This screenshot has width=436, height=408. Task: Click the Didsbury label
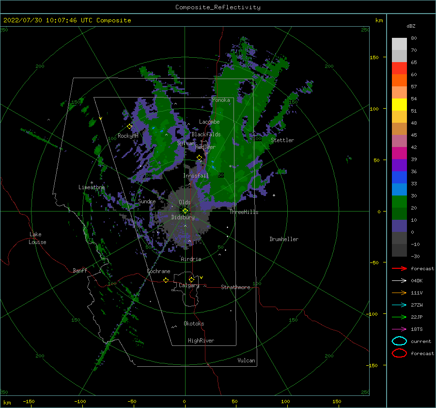click(183, 217)
